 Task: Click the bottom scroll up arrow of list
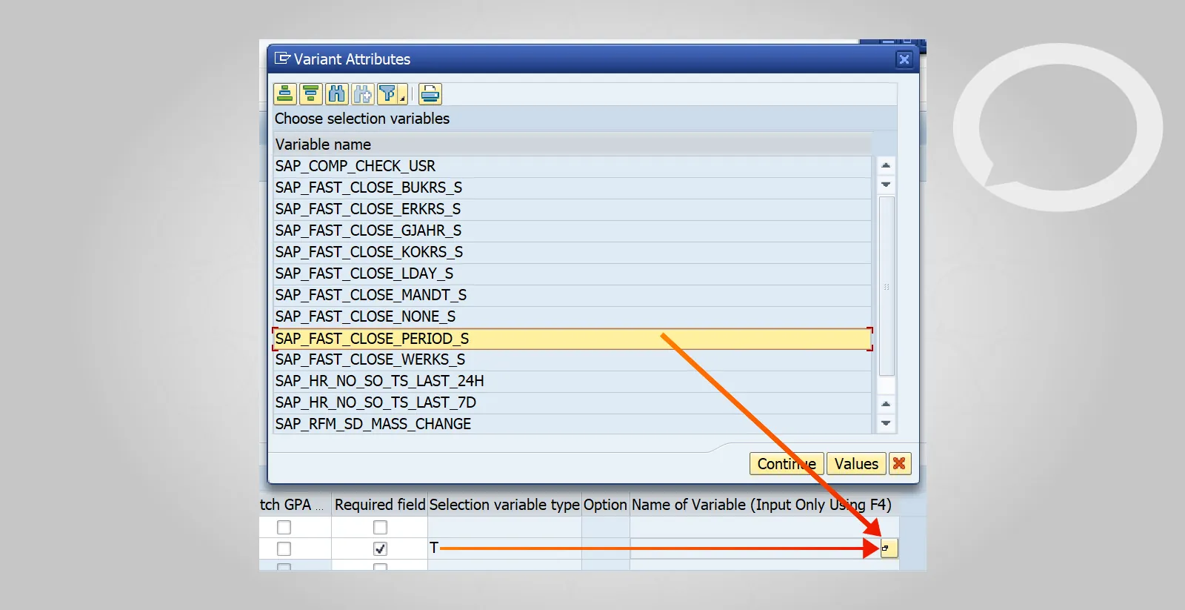click(886, 404)
